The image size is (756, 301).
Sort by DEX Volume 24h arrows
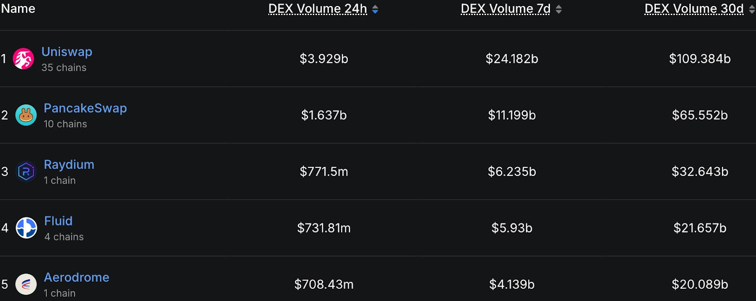pos(375,9)
